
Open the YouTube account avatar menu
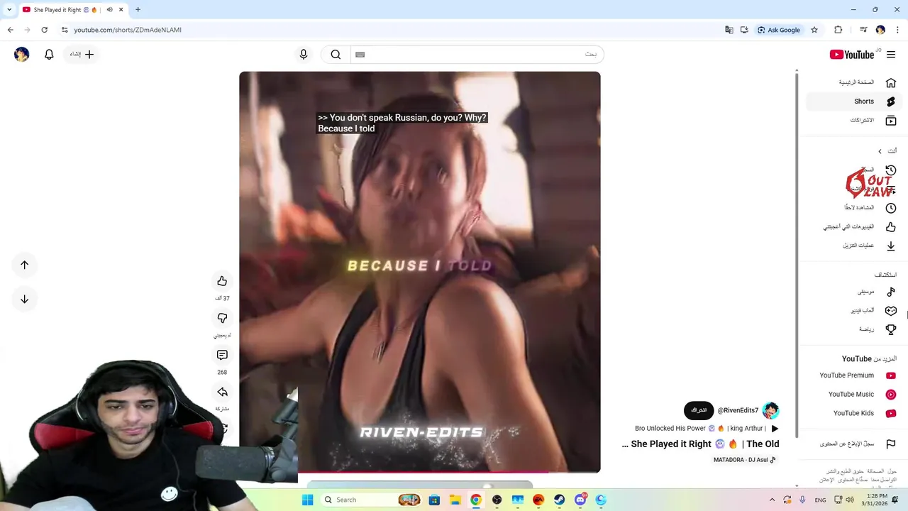click(x=21, y=54)
